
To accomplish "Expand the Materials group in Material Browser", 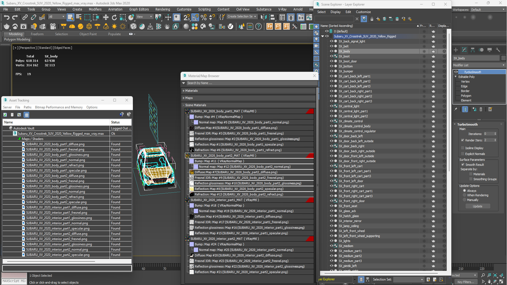I will (x=184, y=91).
